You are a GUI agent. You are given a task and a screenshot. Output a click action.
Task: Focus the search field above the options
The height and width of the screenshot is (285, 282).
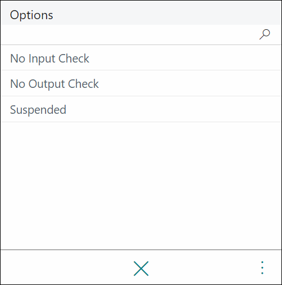(x=129, y=34)
